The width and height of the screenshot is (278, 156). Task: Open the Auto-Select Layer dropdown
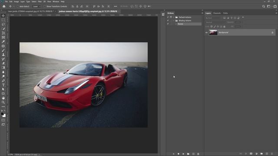pyautogui.click(x=36, y=6)
